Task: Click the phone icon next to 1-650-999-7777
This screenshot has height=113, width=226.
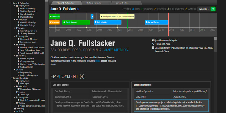Action: 153,44
